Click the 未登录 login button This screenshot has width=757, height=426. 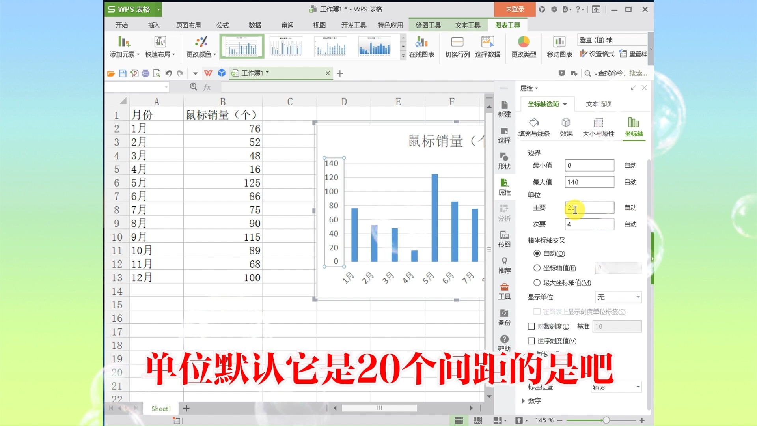(x=515, y=9)
